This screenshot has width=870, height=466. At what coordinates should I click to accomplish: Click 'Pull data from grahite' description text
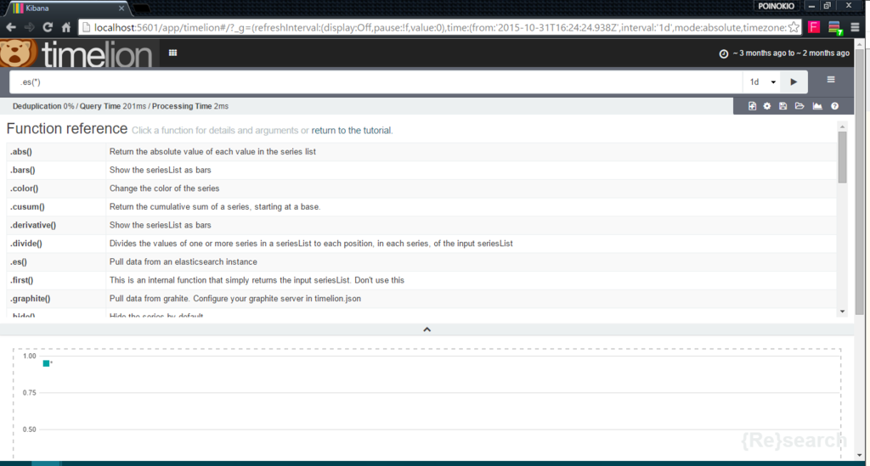234,298
